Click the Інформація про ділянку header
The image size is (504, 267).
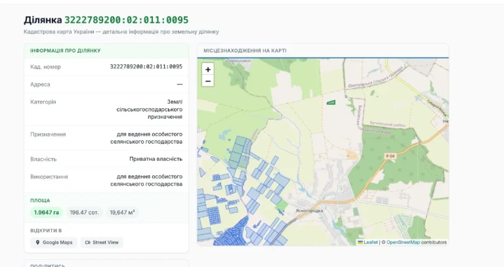66,51
